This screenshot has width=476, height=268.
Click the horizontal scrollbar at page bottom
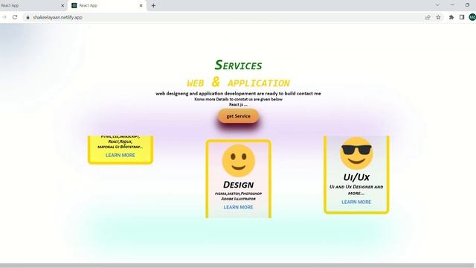pyautogui.click(x=237, y=266)
